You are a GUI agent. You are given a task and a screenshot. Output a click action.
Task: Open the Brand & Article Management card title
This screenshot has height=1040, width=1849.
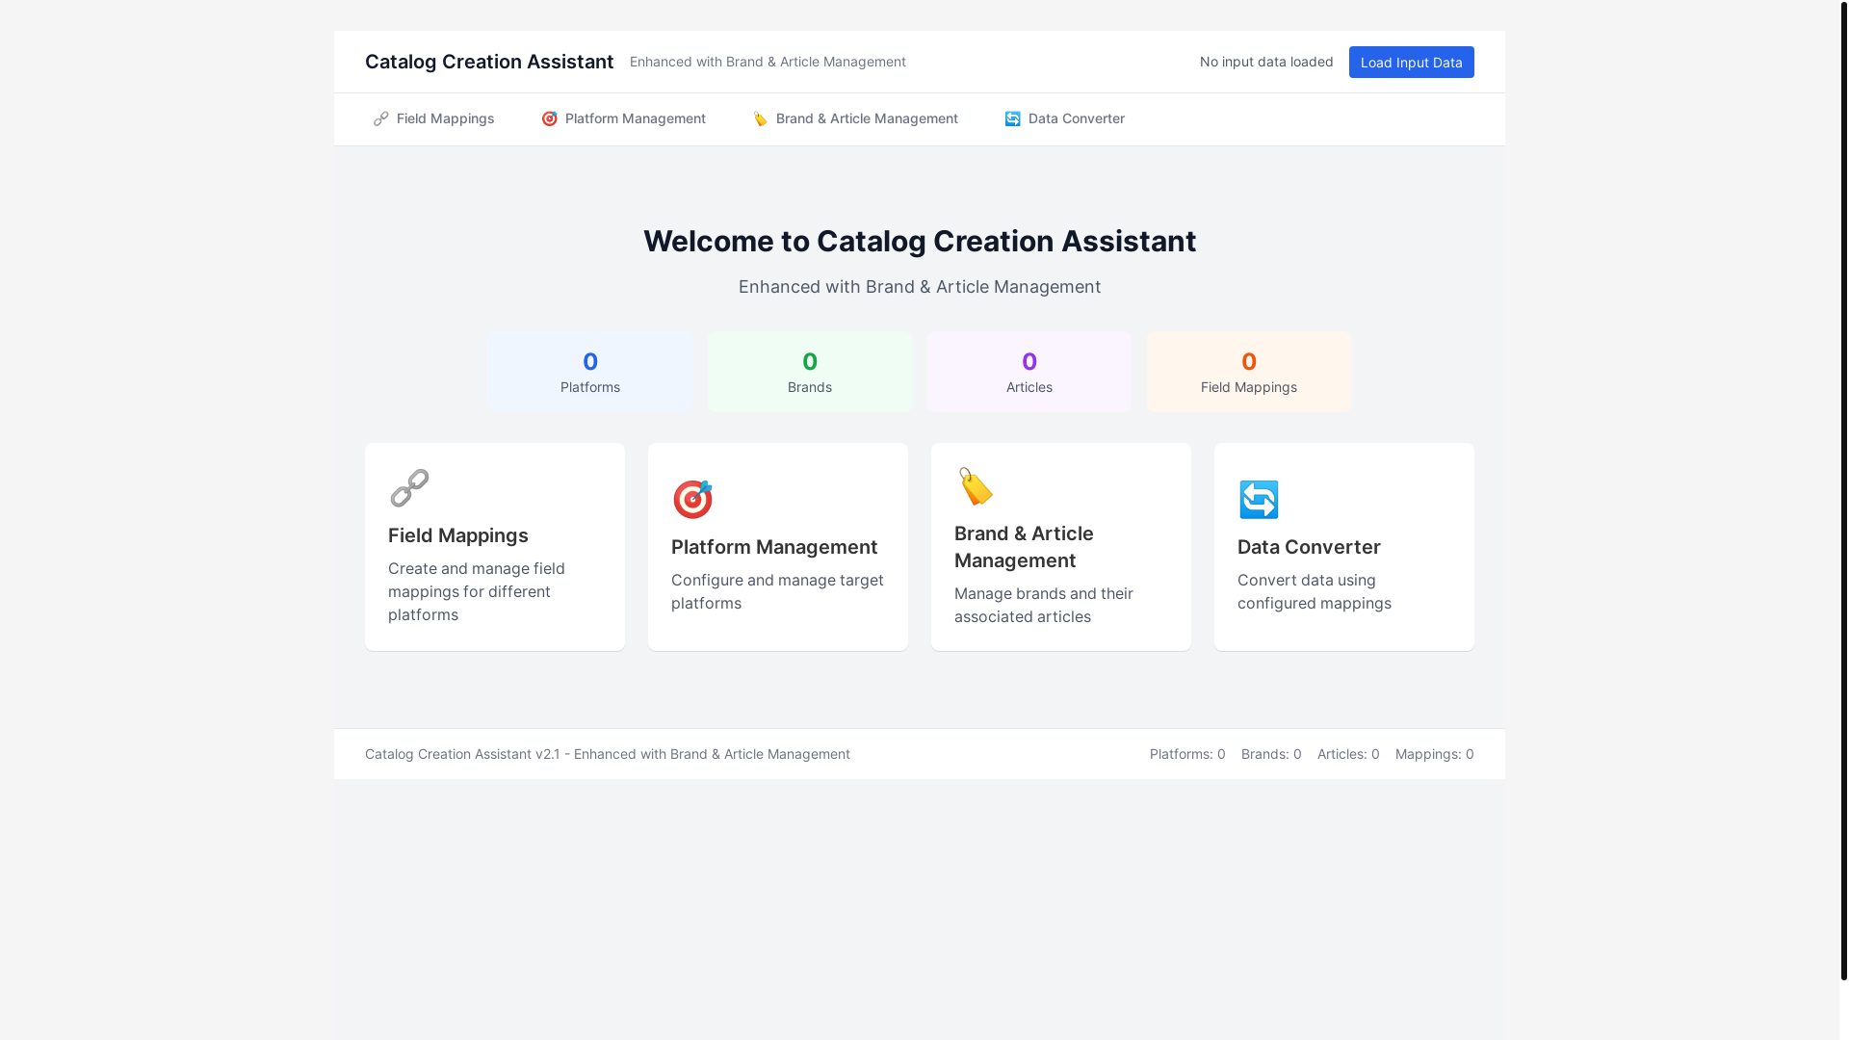[1024, 547]
